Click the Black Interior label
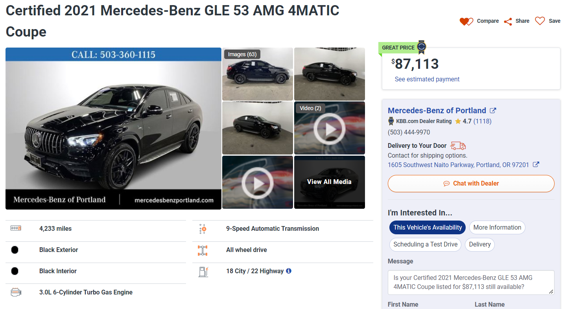The height and width of the screenshot is (309, 564). pos(58,271)
